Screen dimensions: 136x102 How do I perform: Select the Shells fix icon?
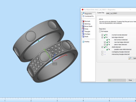tap(83, 37)
